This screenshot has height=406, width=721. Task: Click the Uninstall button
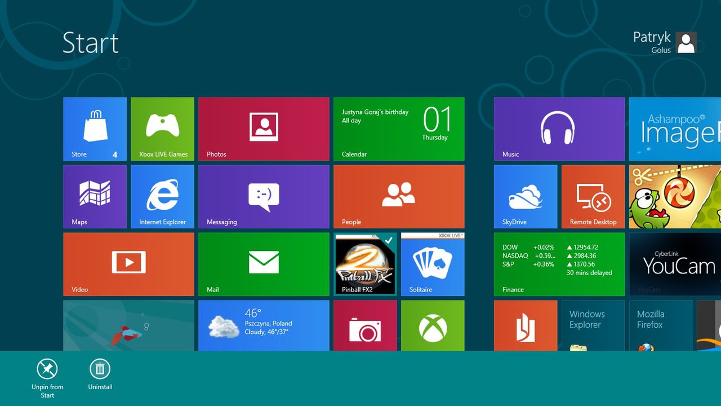(x=100, y=374)
